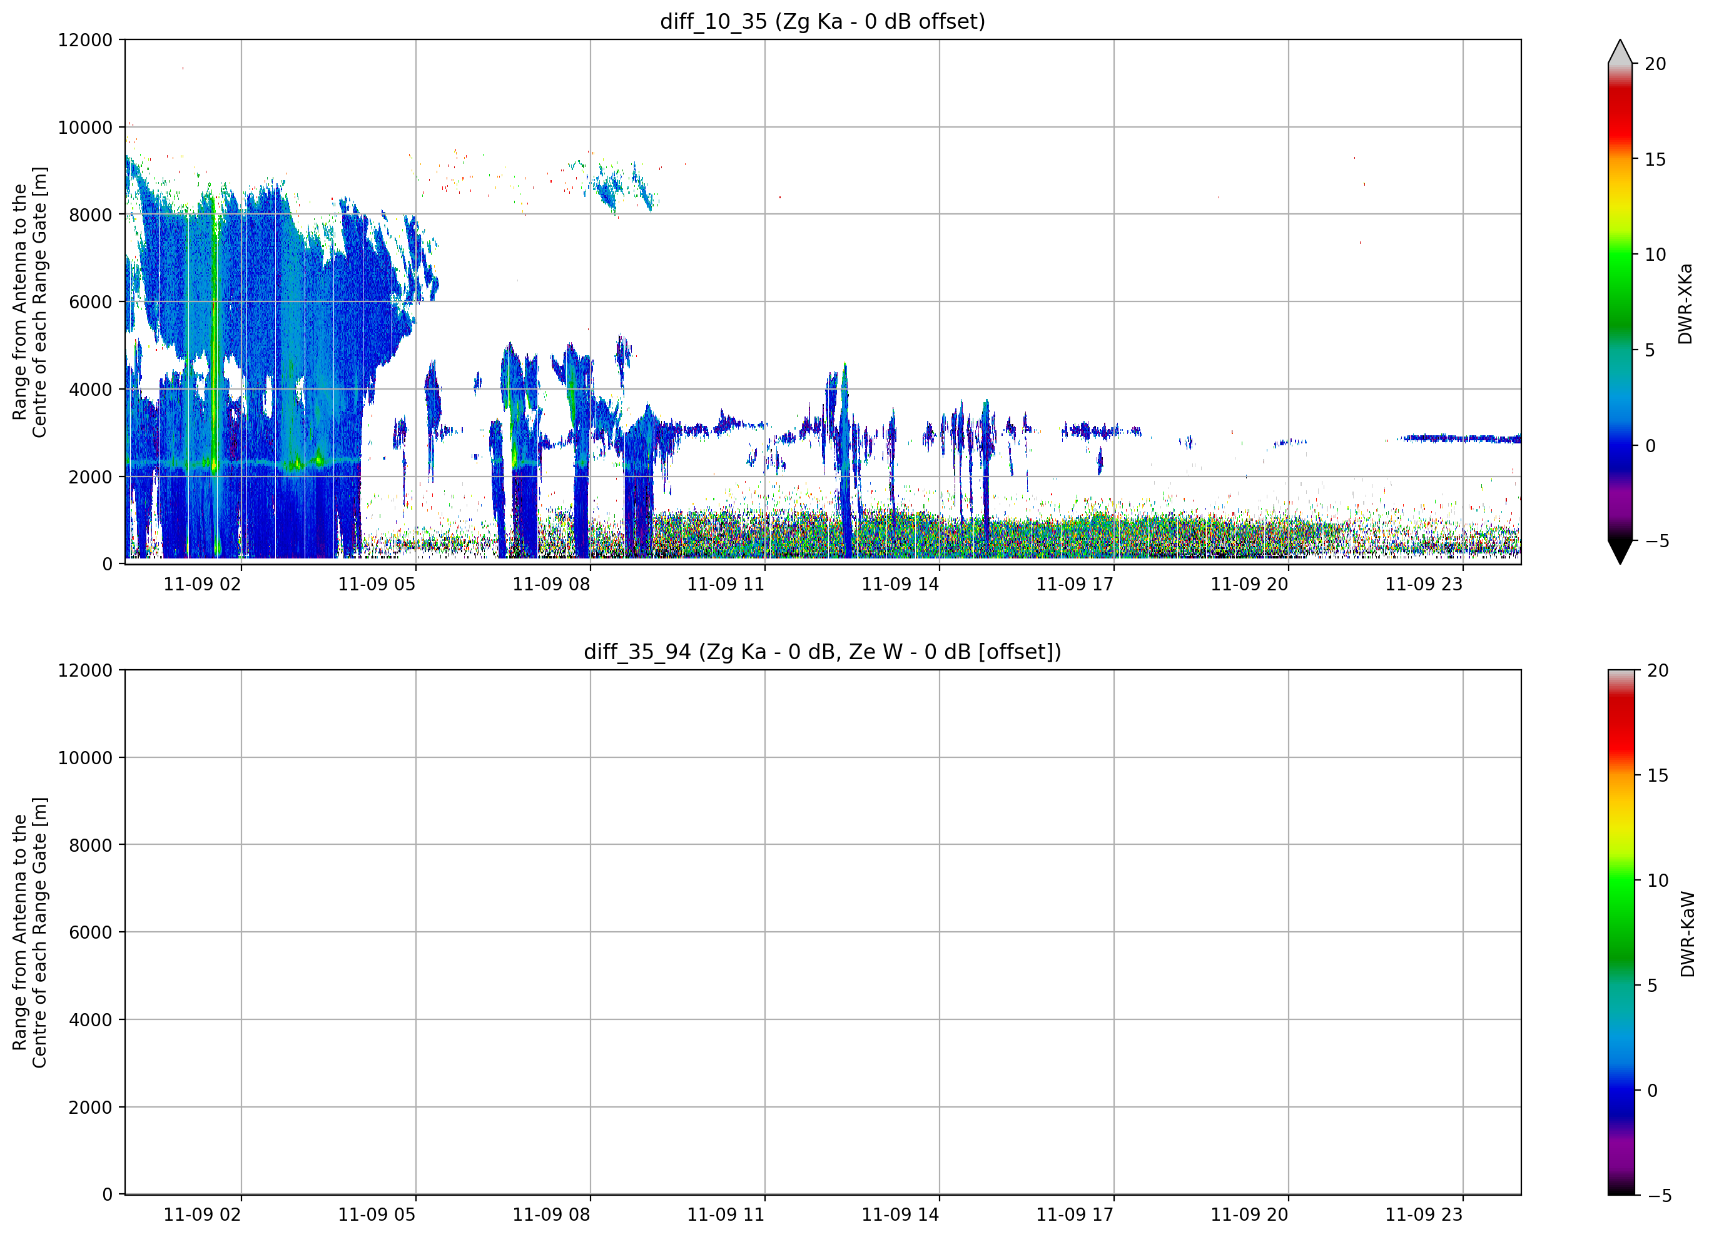Screen dimensions: 1709x1237
Task: Click the 11-09 23 tick on bottom plot
Action: coord(1423,1215)
